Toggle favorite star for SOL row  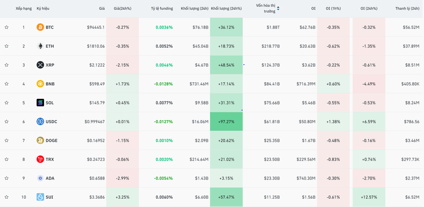(7, 102)
